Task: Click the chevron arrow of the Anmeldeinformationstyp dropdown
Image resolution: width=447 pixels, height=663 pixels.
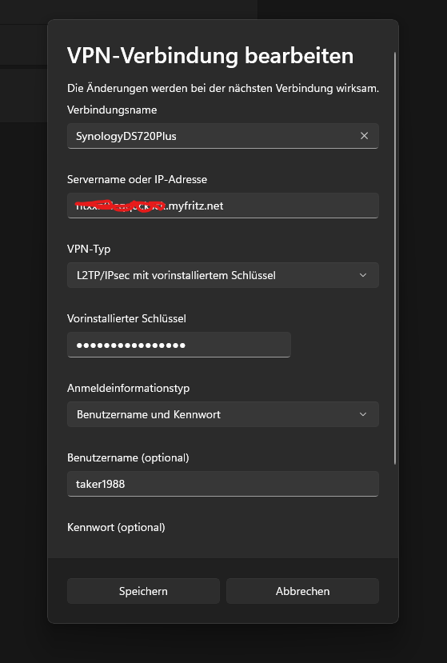Action: pos(363,414)
